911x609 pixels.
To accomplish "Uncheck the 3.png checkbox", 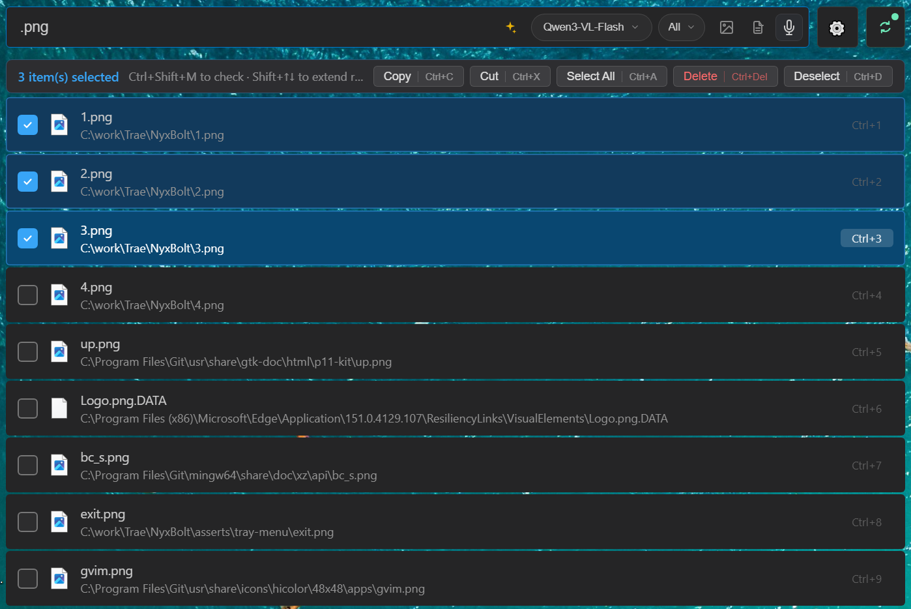I will [x=27, y=238].
